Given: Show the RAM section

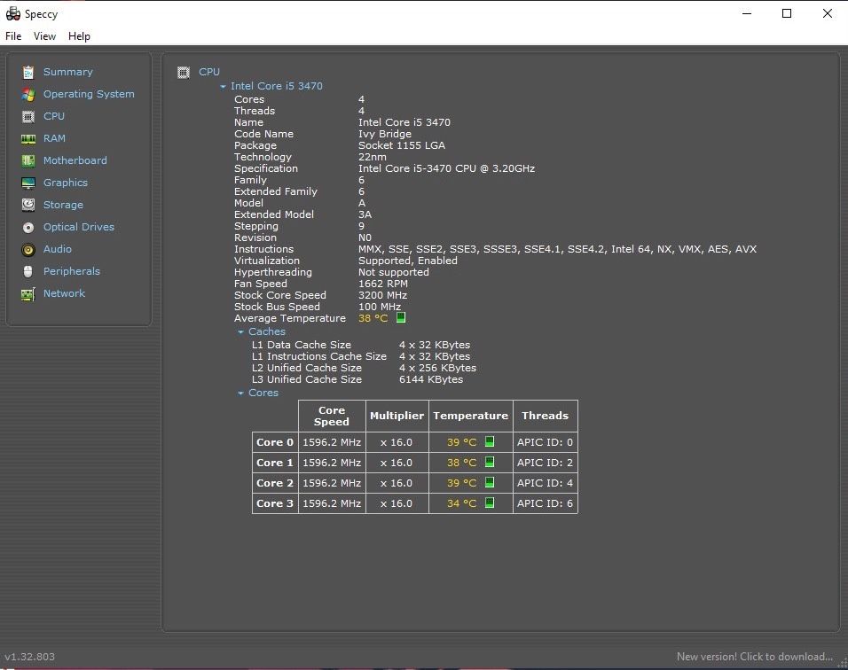Looking at the screenshot, I should (54, 138).
